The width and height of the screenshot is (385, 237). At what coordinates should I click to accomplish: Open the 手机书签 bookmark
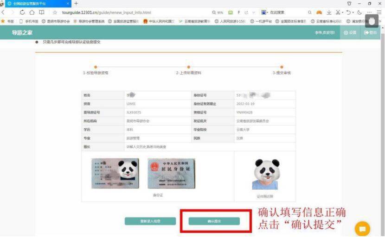(29, 21)
